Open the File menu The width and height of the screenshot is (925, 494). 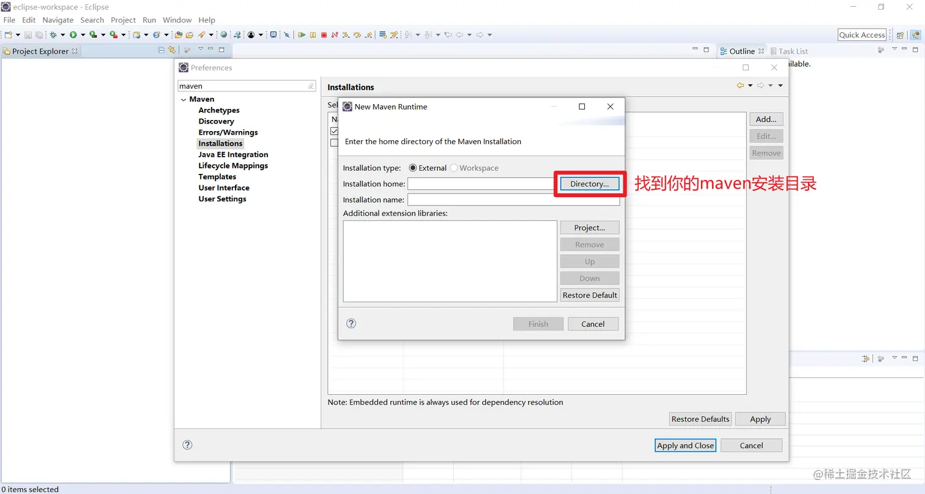[9, 20]
